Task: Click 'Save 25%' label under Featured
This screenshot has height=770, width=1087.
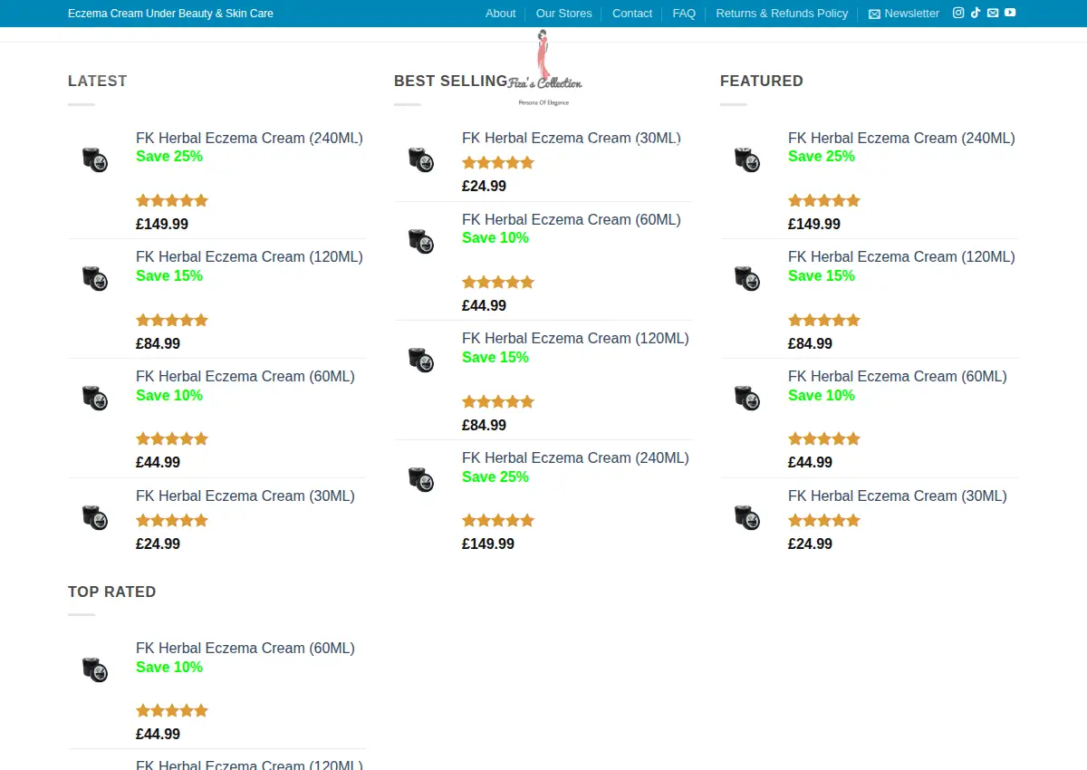Action: 822,157
